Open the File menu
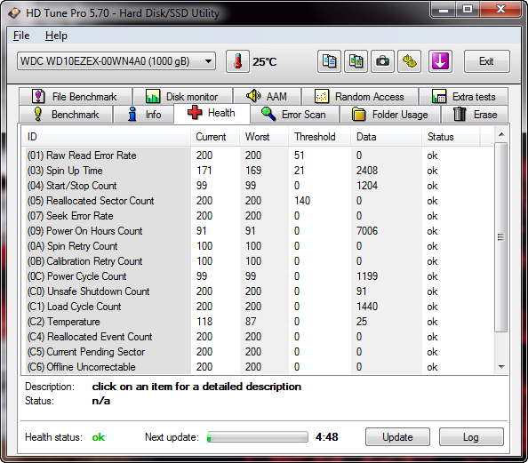This screenshot has width=528, height=463. tap(21, 36)
